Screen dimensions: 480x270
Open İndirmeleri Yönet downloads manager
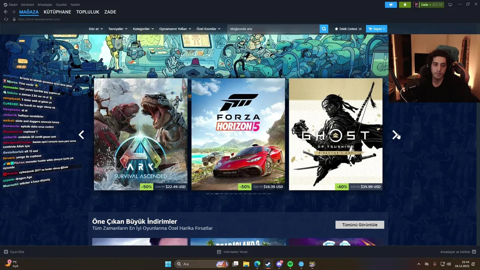tap(232, 252)
